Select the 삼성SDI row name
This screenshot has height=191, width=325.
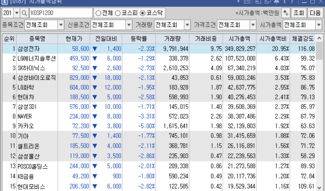coord(27,107)
